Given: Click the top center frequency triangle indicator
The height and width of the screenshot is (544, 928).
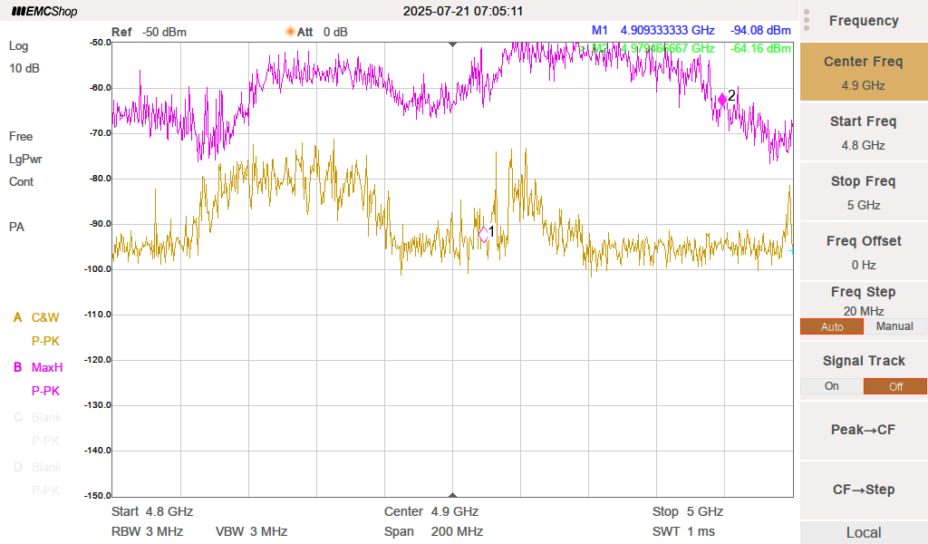Looking at the screenshot, I should pos(453,44).
